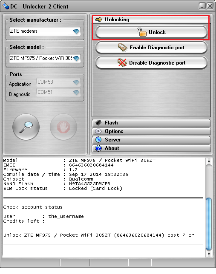The height and width of the screenshot is (274, 216).
Task: Click the Options gear icon
Action: 98,131
